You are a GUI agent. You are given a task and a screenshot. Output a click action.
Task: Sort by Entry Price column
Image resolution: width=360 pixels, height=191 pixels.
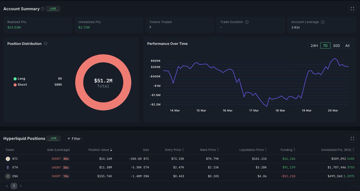pos(174,150)
